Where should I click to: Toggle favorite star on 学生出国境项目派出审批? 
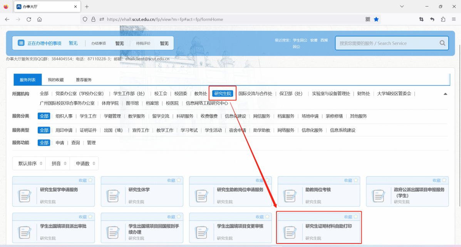pos(90,217)
